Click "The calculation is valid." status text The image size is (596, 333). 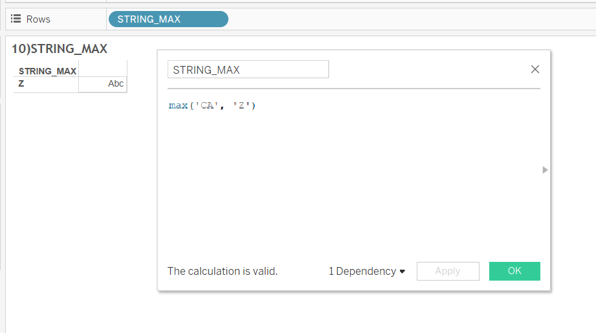coord(223,271)
